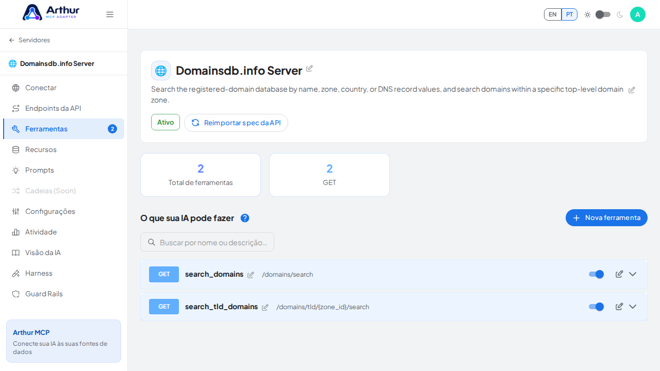Click the moon dark-mode icon
The height and width of the screenshot is (371, 660).
click(620, 14)
